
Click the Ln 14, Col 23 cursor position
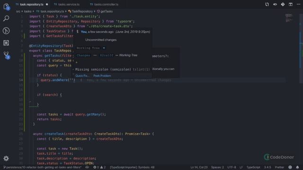pyautogui.click(x=199, y=167)
